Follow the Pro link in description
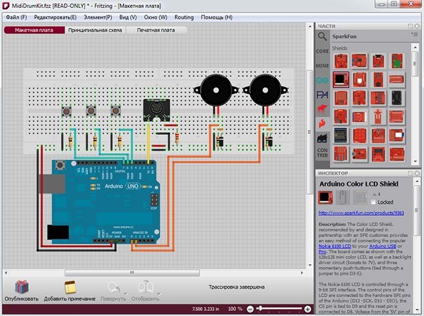The height and width of the screenshot is (316, 424). [x=322, y=251]
